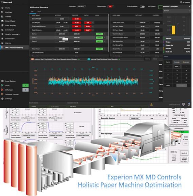
Task: Select the orange Dry Weight trend legend
Action: [x=55, y=59]
